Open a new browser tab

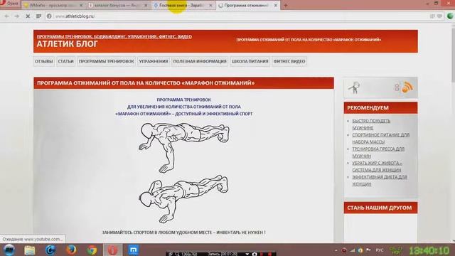tap(286, 5)
